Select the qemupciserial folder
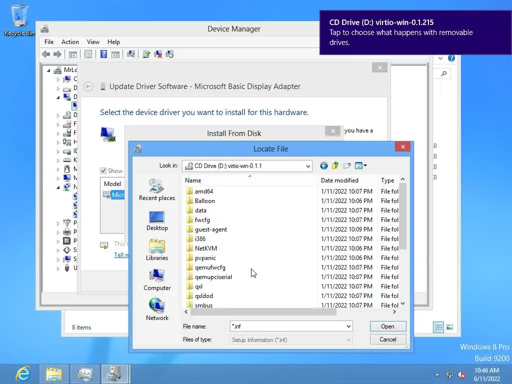 [x=213, y=276]
